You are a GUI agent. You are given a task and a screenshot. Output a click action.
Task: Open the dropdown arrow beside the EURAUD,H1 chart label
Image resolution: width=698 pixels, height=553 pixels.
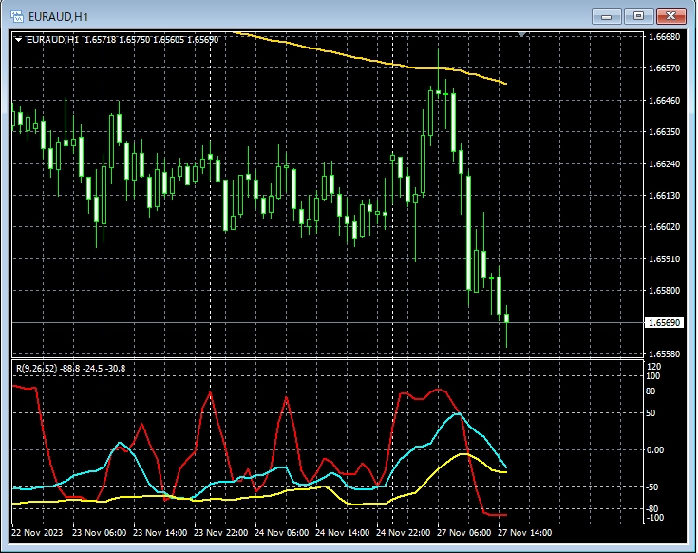point(19,40)
